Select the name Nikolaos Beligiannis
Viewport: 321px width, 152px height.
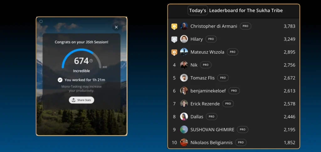click(212, 143)
